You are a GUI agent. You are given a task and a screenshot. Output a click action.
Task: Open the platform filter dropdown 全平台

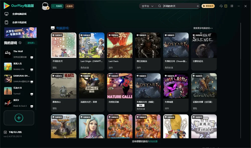coord(147,6)
